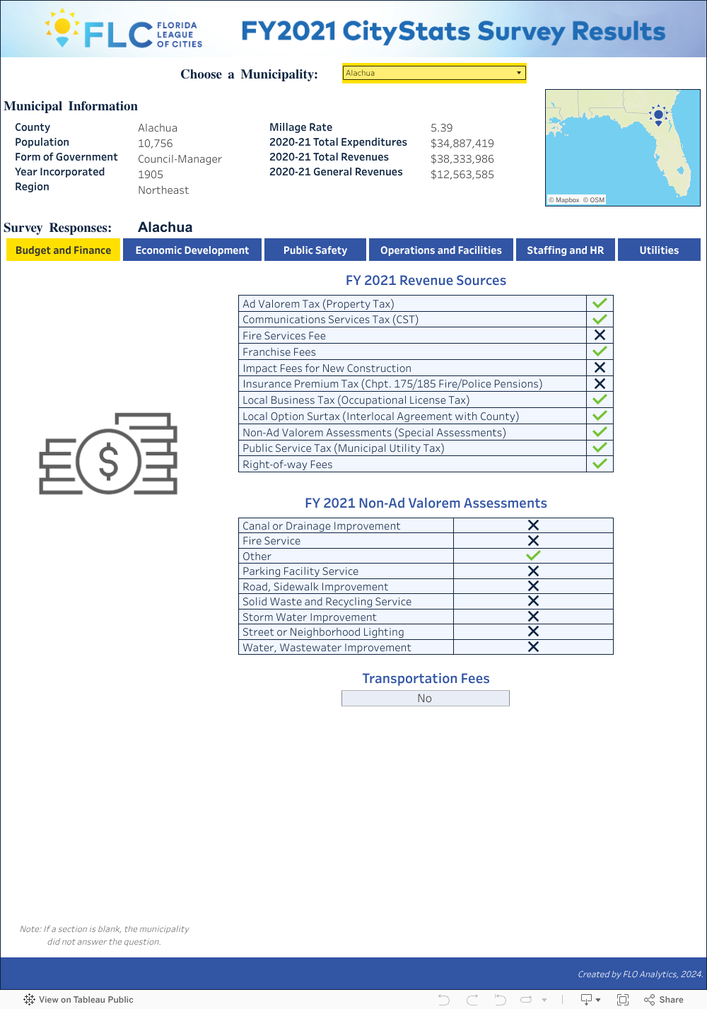Select the checkmark for Other non-ad valorem assessment
The width and height of the screenshot is (707, 1009).
coord(533,555)
